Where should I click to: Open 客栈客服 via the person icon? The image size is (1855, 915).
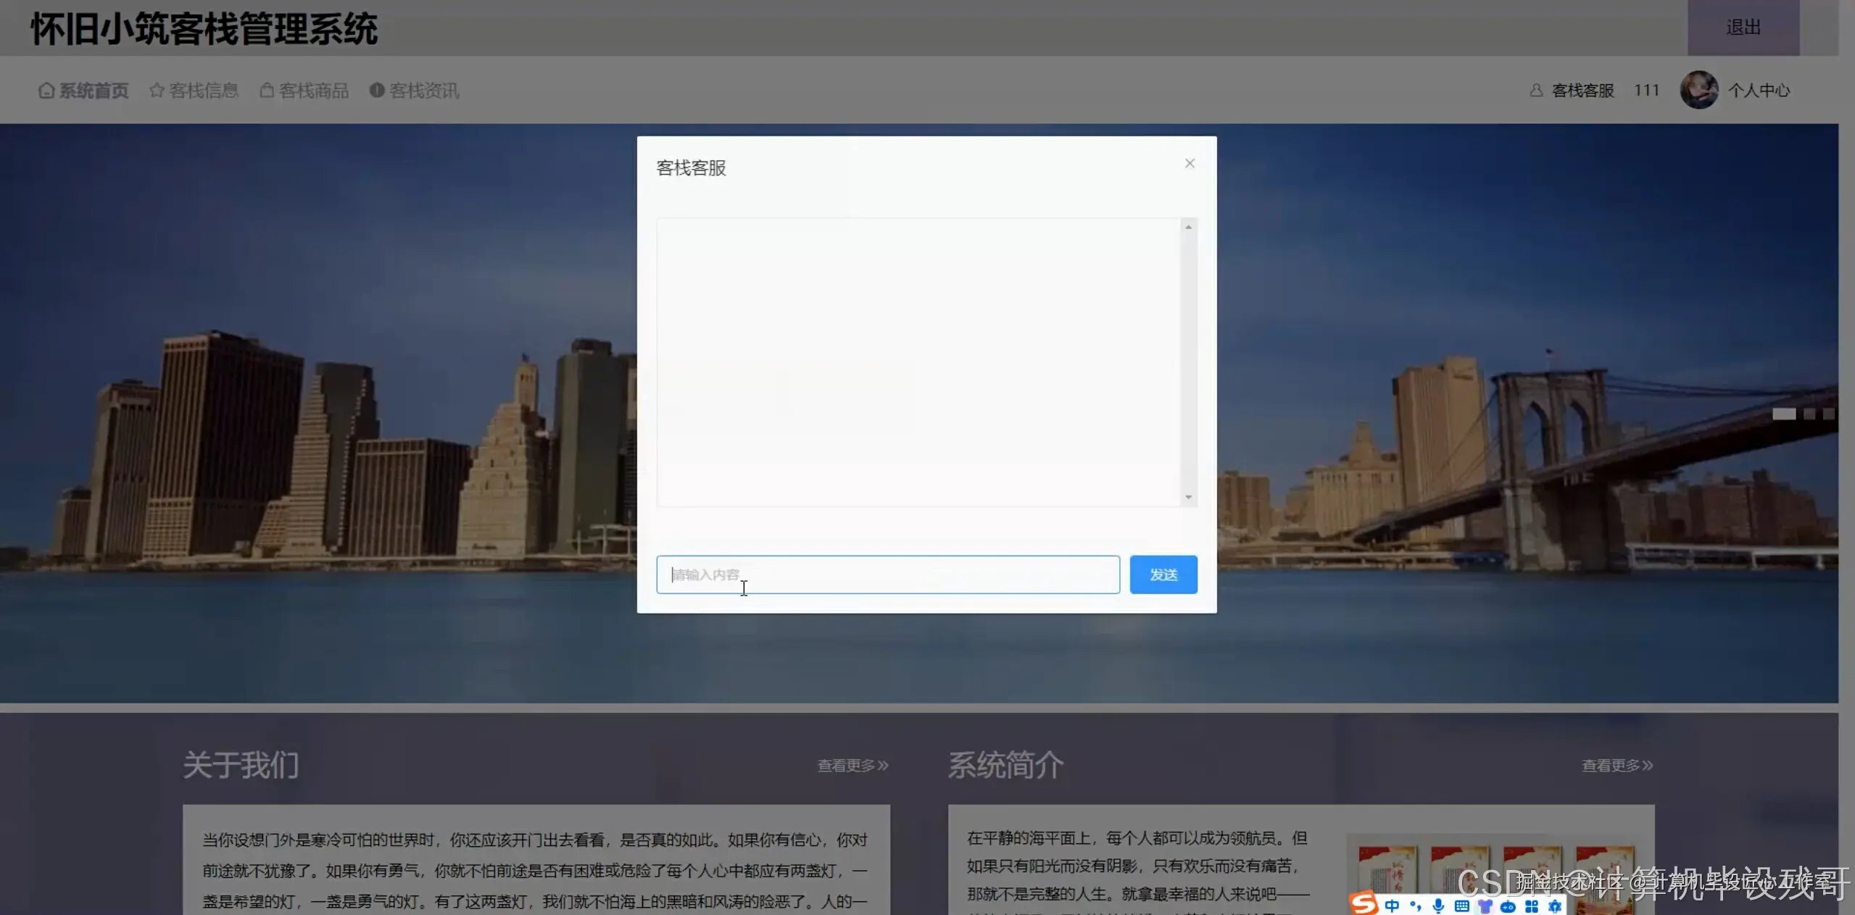1537,90
